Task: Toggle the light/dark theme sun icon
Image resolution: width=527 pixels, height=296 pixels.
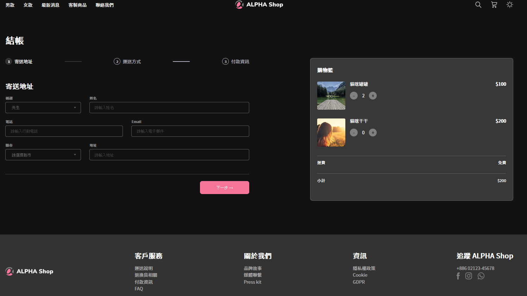Action: click(x=509, y=5)
